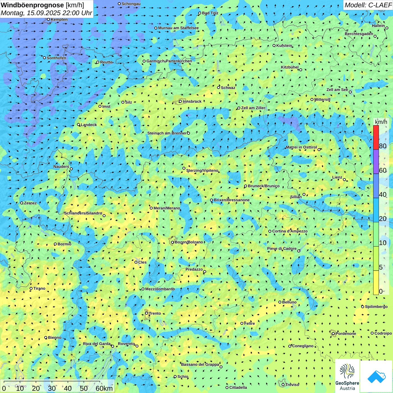Image resolution: width=393 pixels, height=393 pixels.
Task: Click the Riva del Garda marker
Action: pyautogui.click(x=113, y=346)
